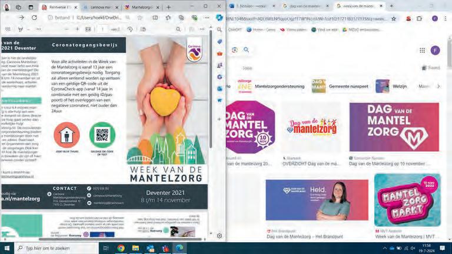Select Welzijn filter chip

391,86
